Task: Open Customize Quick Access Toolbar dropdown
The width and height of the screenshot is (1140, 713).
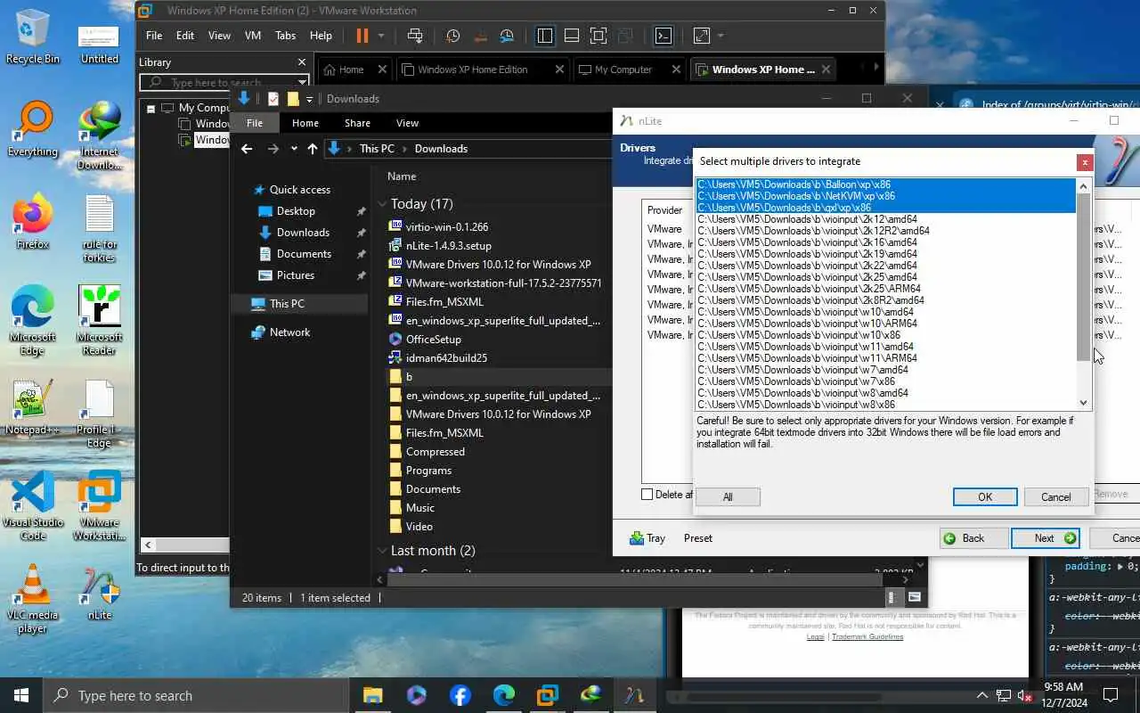Action: (x=309, y=99)
